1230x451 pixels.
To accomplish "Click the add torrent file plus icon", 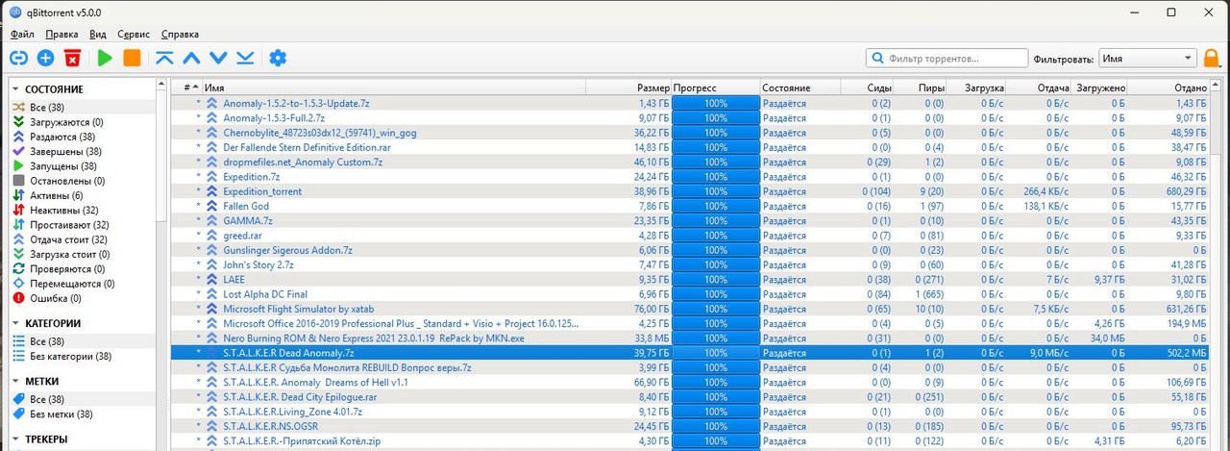I will click(x=45, y=59).
